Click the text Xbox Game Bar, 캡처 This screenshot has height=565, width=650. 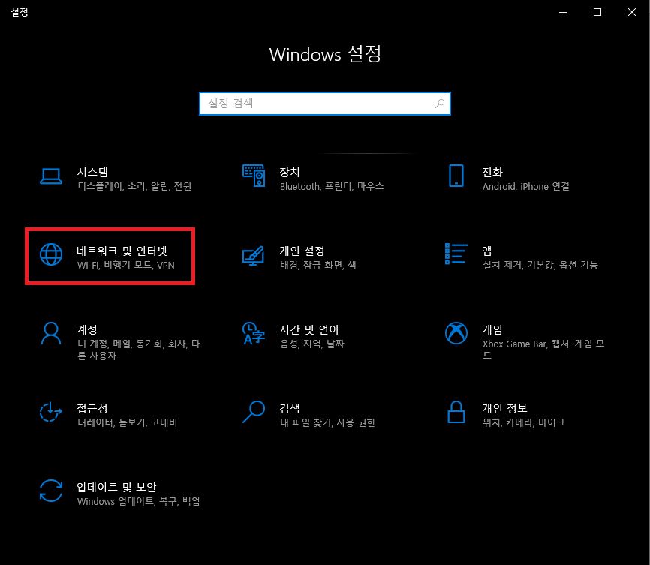coord(527,344)
